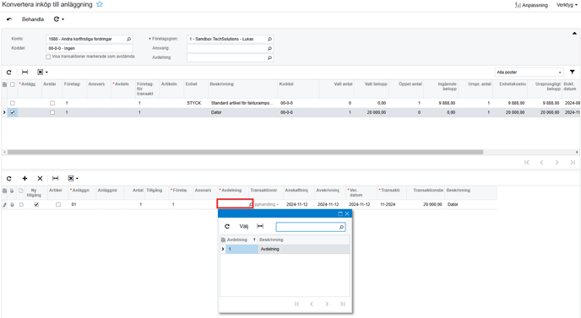Select the Standard artikel row checkbox
The width and height of the screenshot is (581, 318).
click(13, 103)
